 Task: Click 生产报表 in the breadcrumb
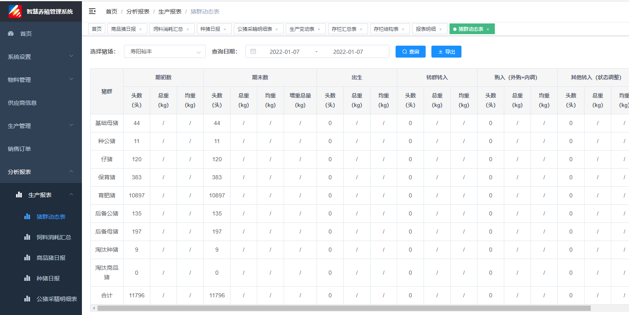pos(170,12)
